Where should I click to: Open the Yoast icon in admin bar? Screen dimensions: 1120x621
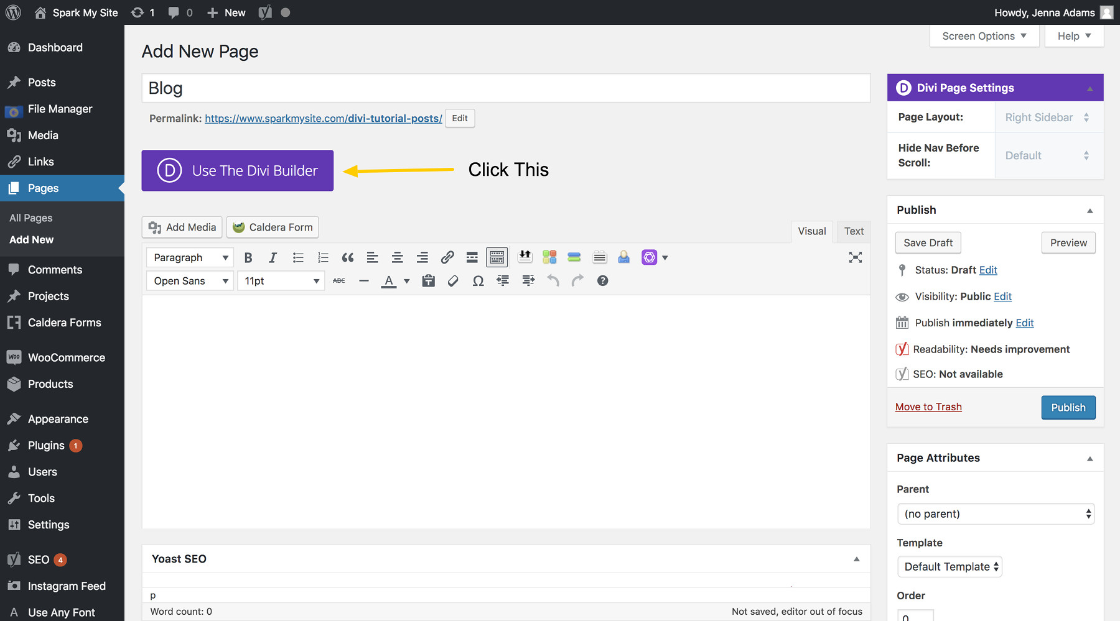tap(265, 12)
